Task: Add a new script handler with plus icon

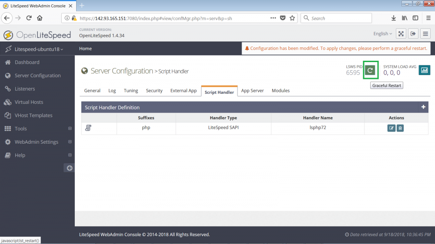Action: pyautogui.click(x=423, y=107)
